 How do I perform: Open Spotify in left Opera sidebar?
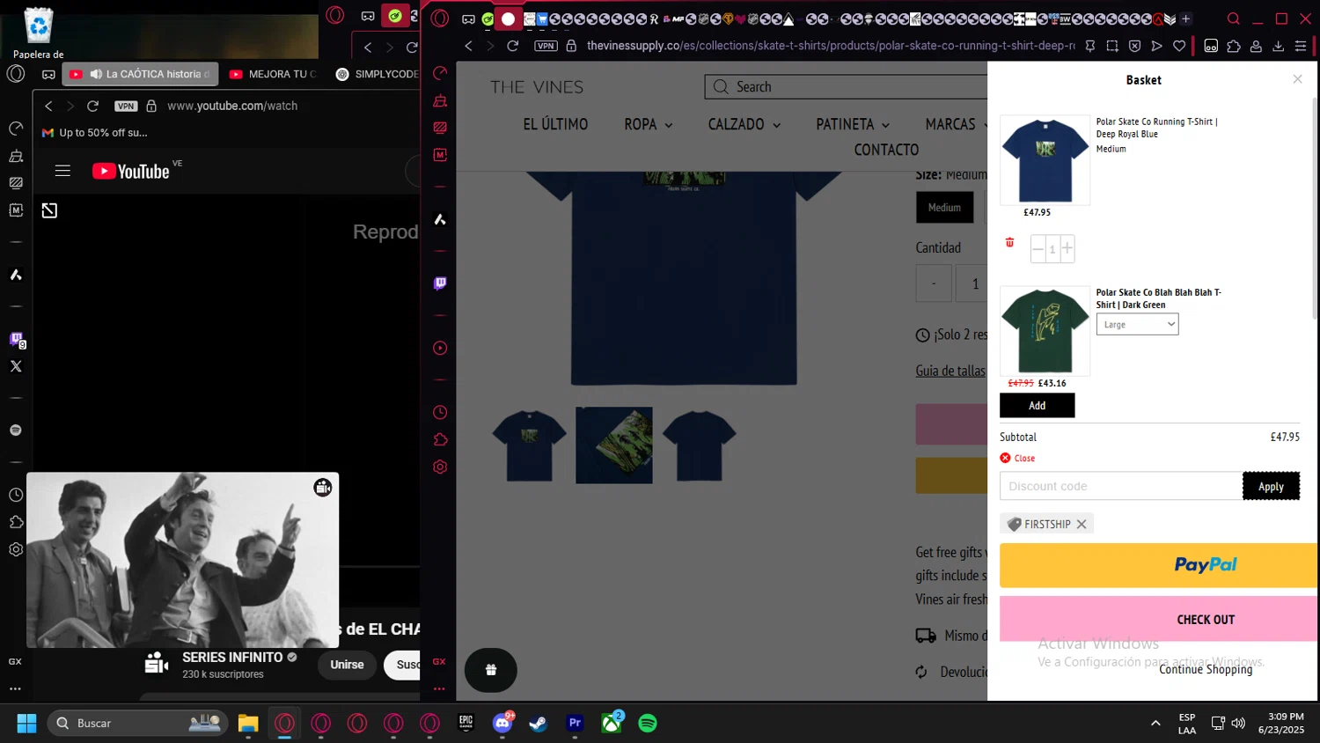(16, 430)
